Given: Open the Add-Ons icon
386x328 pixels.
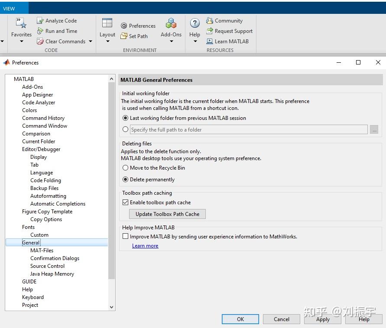Looking at the screenshot, I should 171,26.
